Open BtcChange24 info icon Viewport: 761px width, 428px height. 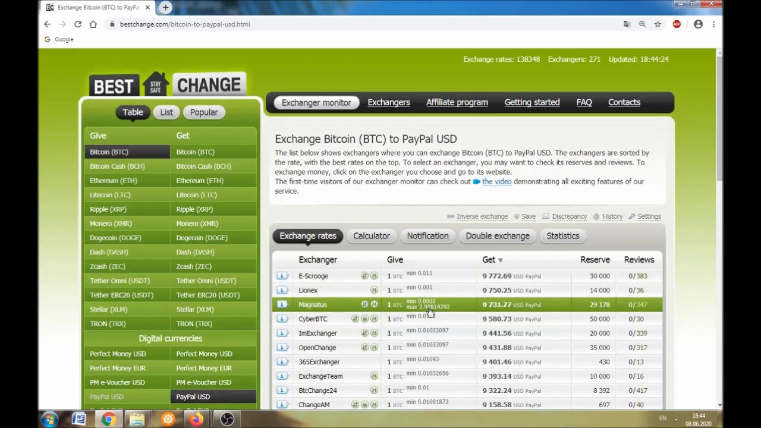(282, 390)
